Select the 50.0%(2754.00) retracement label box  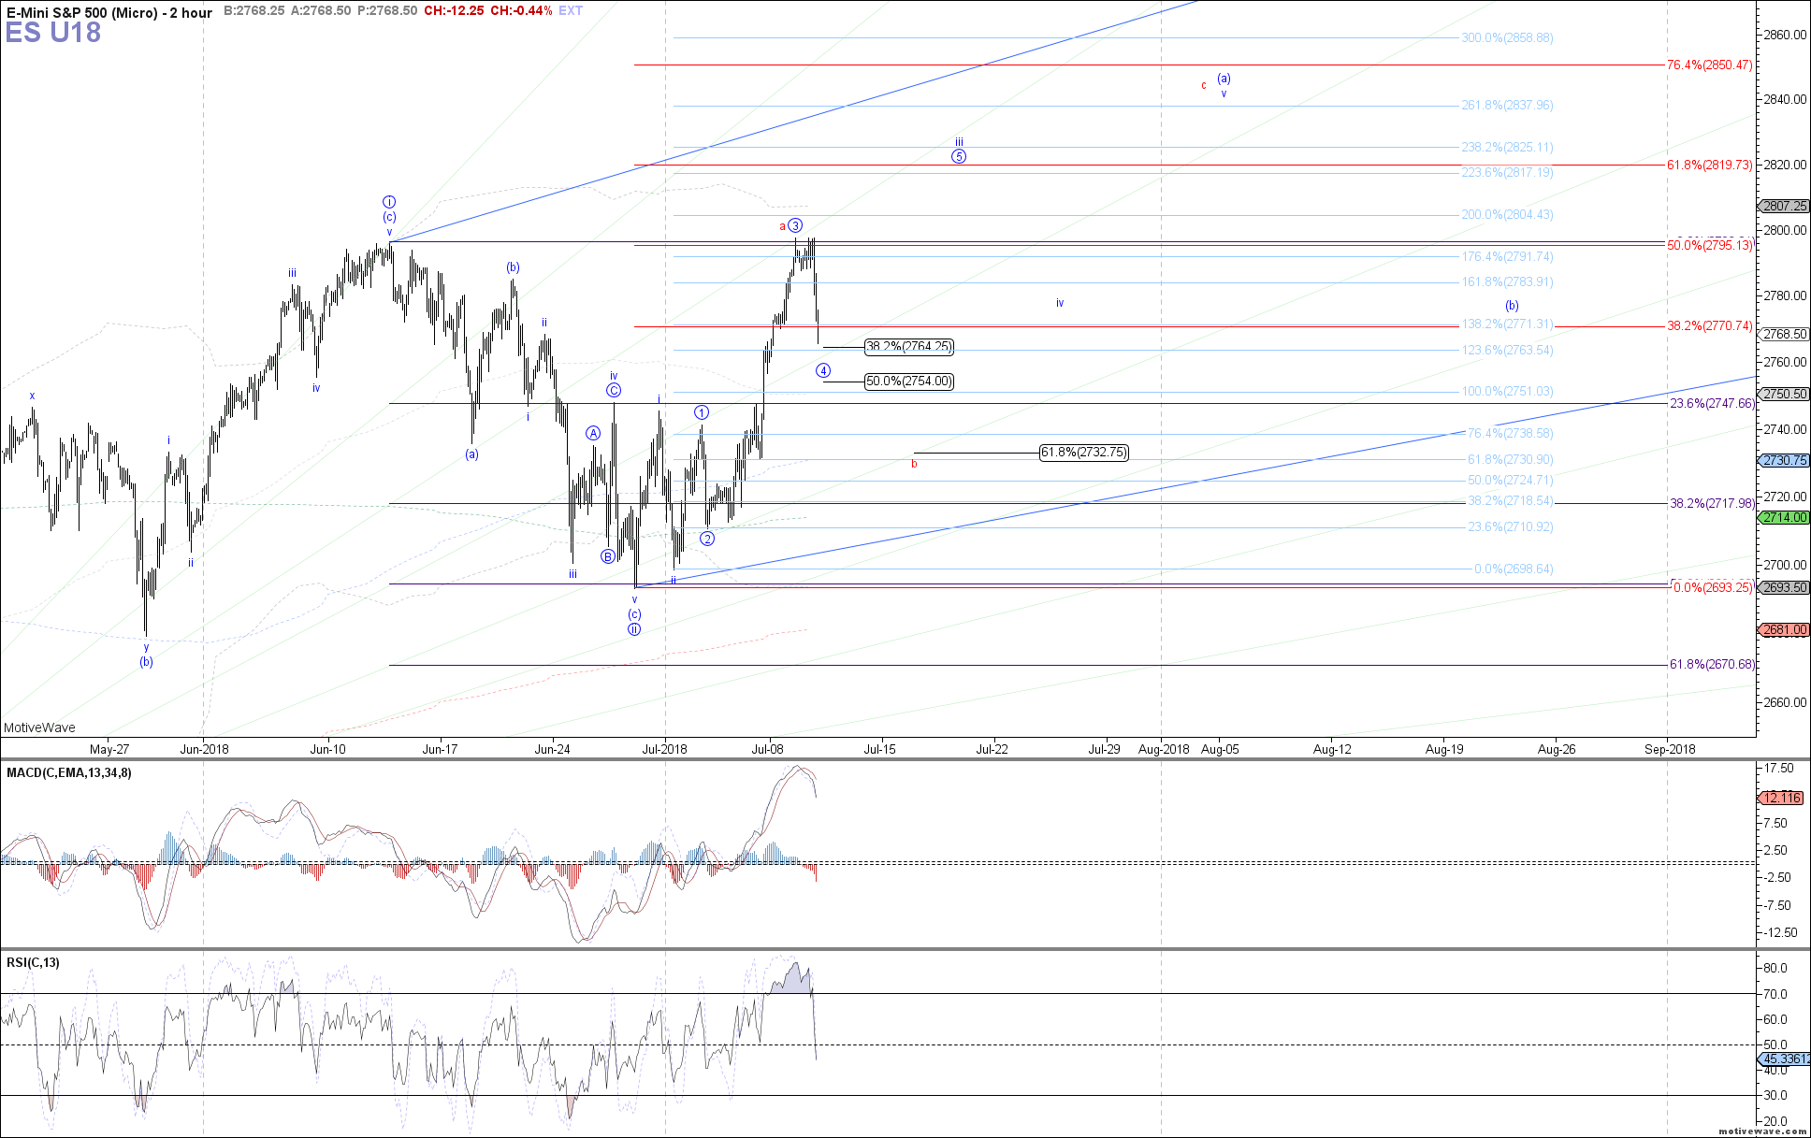[908, 382]
